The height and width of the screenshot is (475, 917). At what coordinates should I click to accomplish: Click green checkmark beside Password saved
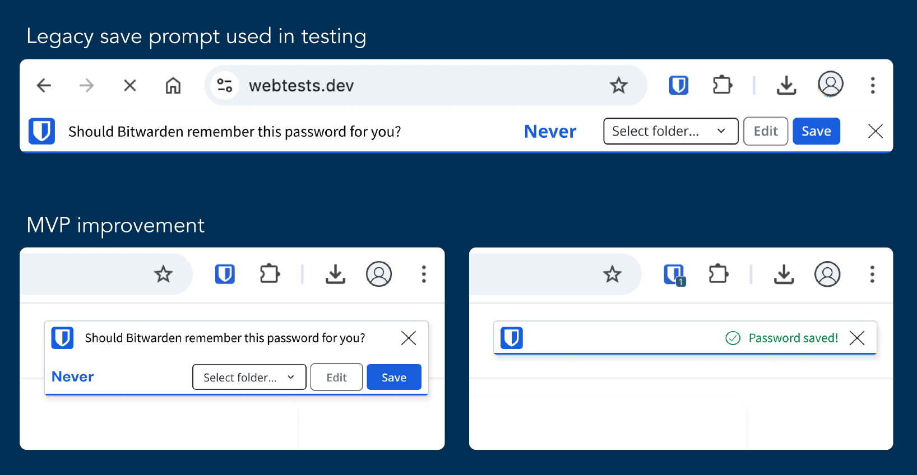click(x=733, y=338)
